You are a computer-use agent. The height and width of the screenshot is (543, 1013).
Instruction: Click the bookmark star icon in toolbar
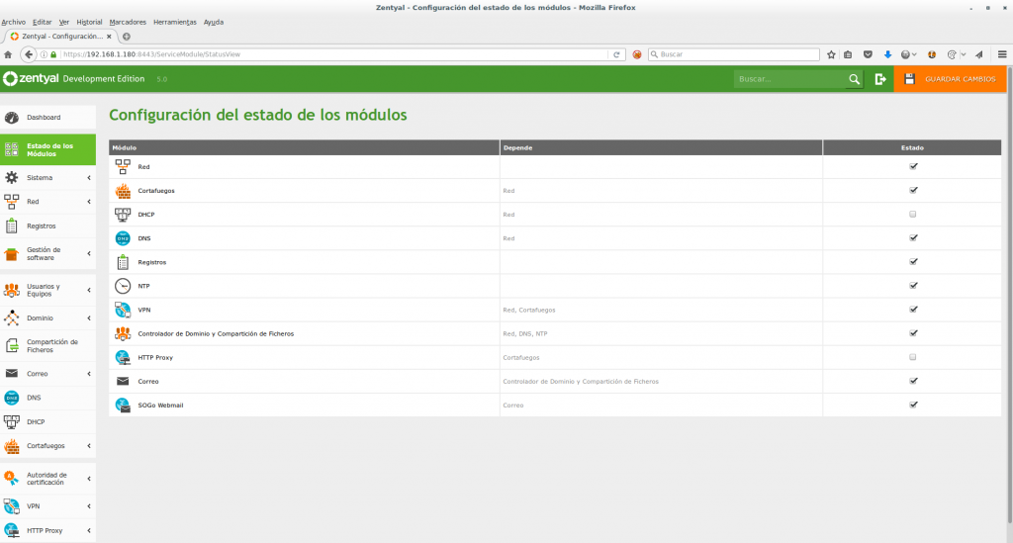click(x=831, y=54)
